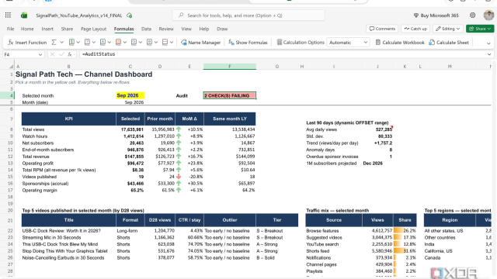Click the Select All corner triangle
The height and width of the screenshot is (279, 497).
[x=11, y=67]
